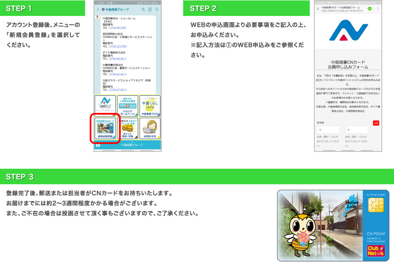Open the hamburger menu in the LINE chat header
394x264 pixels.
tap(157, 9)
